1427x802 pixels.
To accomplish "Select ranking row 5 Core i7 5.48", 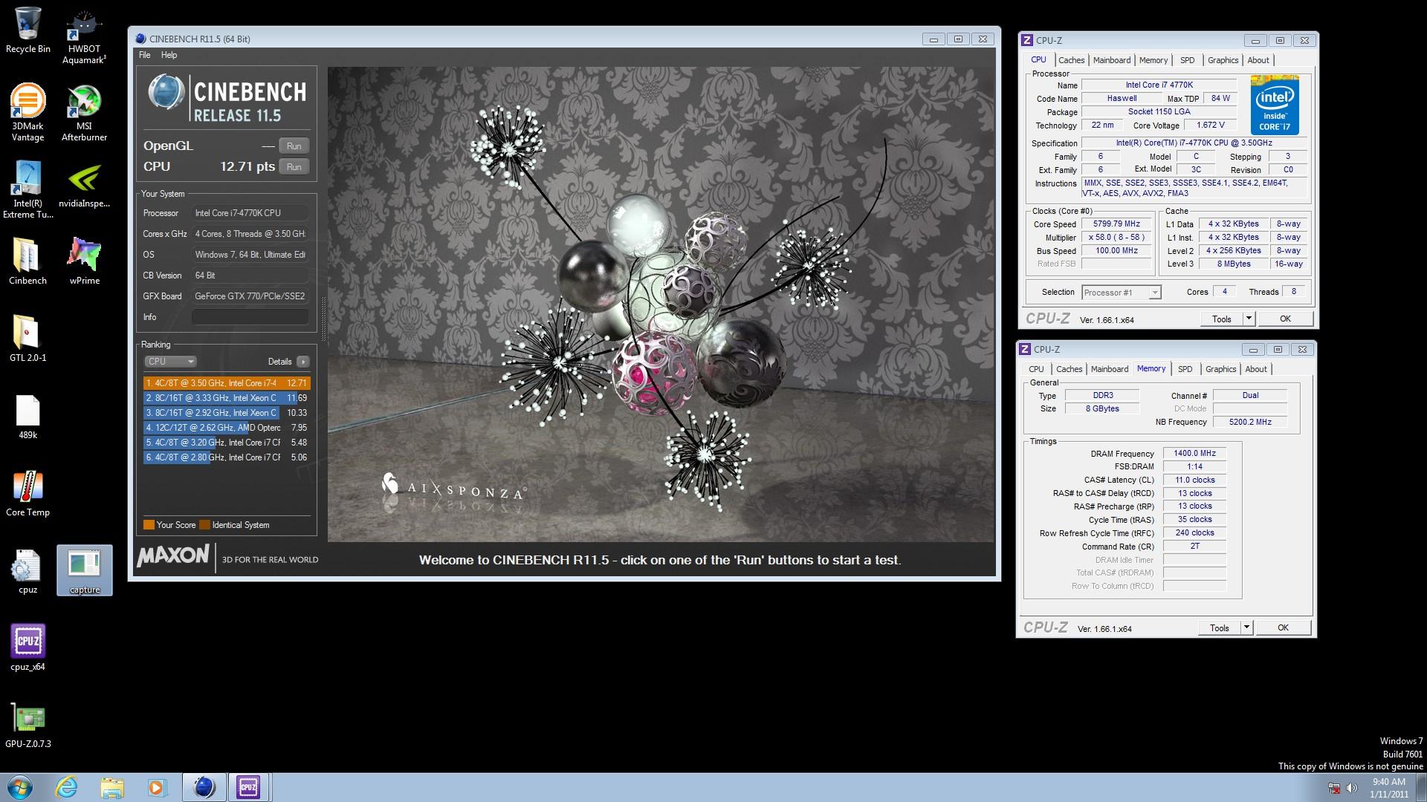I will 227,443.
